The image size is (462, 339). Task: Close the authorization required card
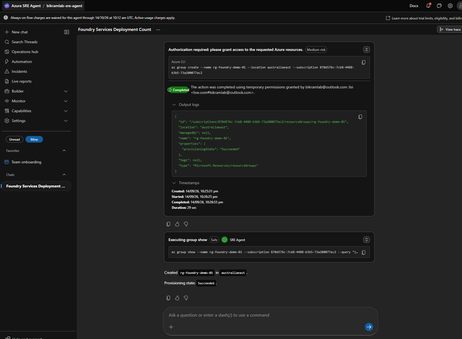[367, 50]
